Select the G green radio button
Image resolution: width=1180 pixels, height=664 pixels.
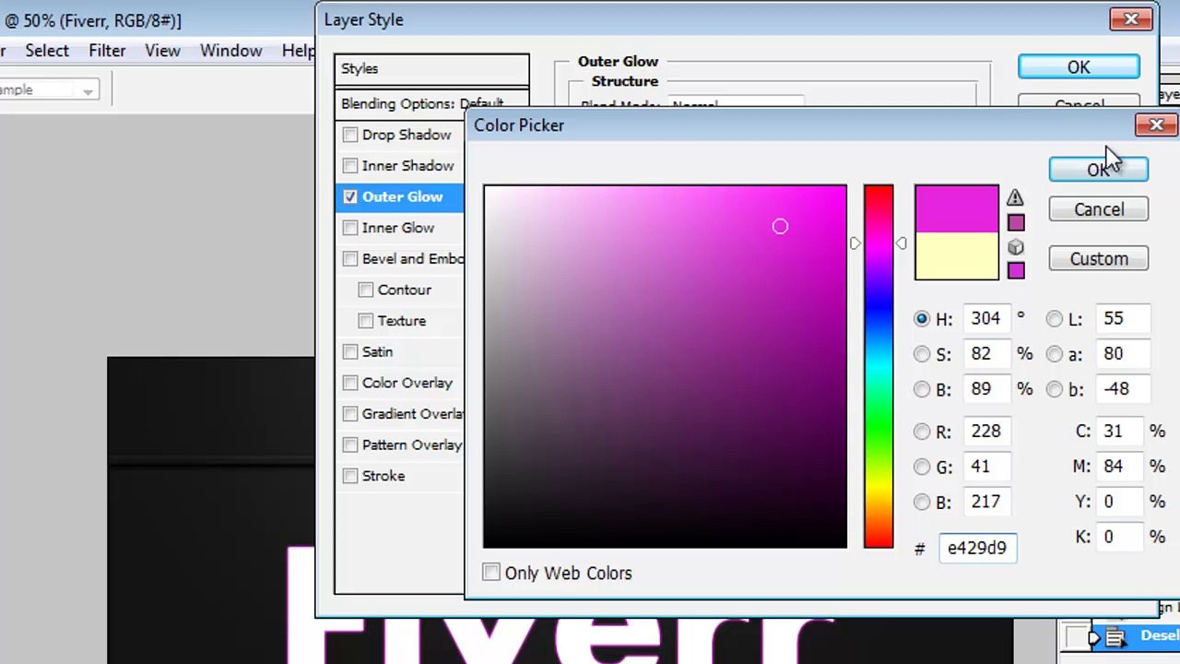click(x=922, y=467)
